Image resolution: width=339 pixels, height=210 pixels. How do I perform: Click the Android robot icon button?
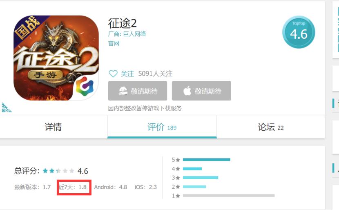138,91
